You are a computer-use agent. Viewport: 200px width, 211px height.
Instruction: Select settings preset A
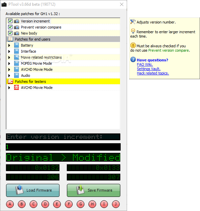tap(10, 204)
